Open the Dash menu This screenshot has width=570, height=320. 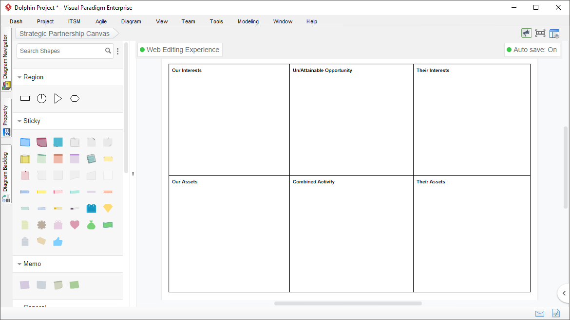click(x=16, y=21)
